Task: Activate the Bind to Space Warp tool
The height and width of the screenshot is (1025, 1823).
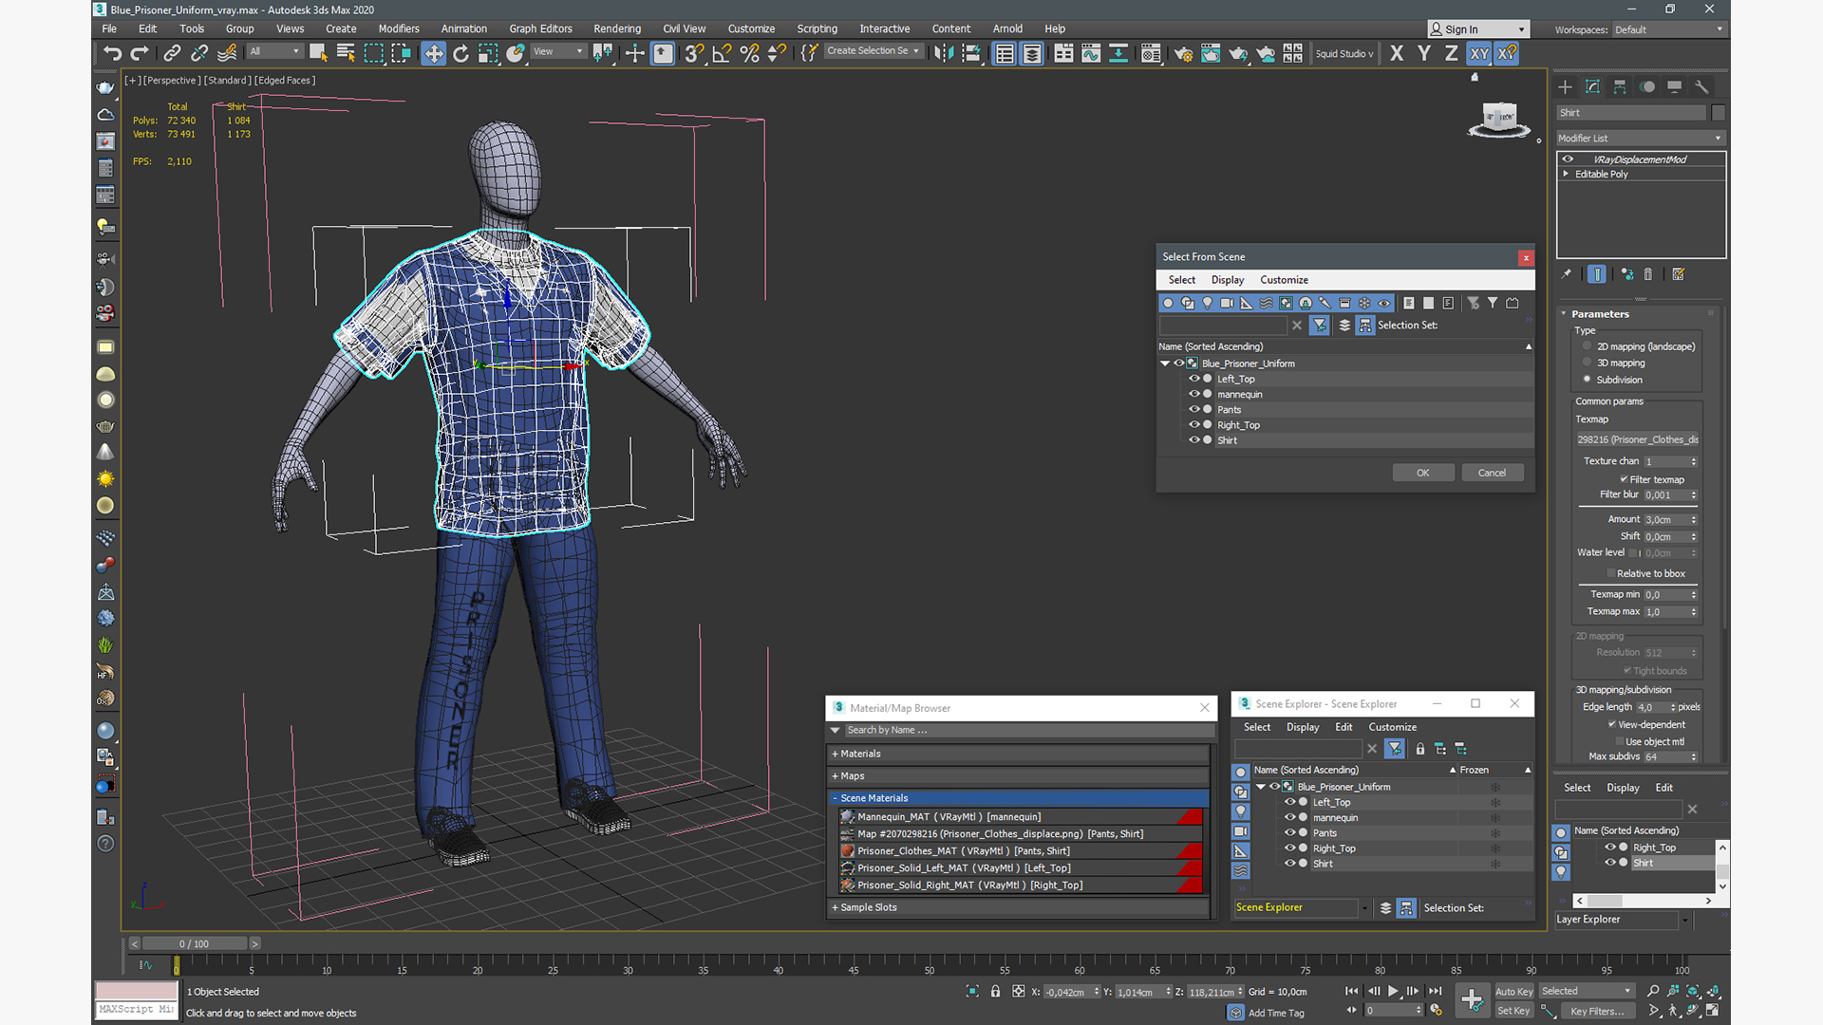Action: tap(227, 53)
